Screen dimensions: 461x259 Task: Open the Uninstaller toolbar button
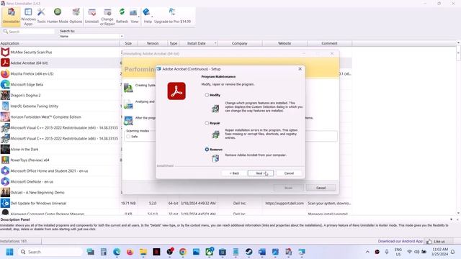coord(12,16)
